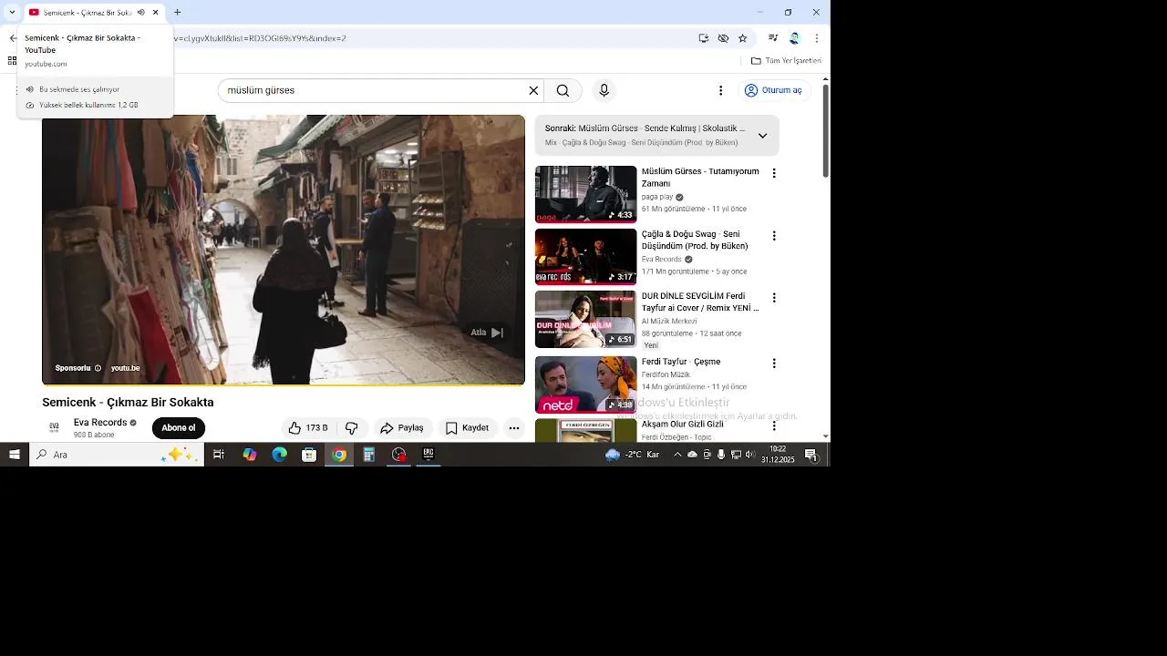Open Epic Games launcher from the taskbar
1167x656 pixels.
tap(429, 455)
